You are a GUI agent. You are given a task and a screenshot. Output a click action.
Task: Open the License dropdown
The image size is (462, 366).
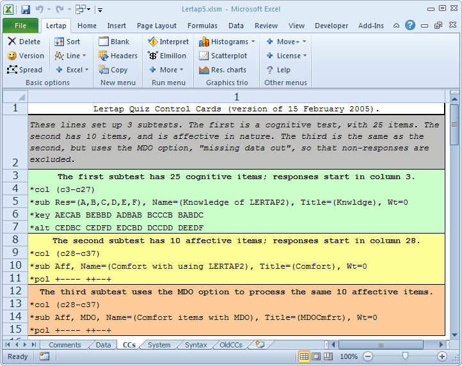click(x=305, y=56)
